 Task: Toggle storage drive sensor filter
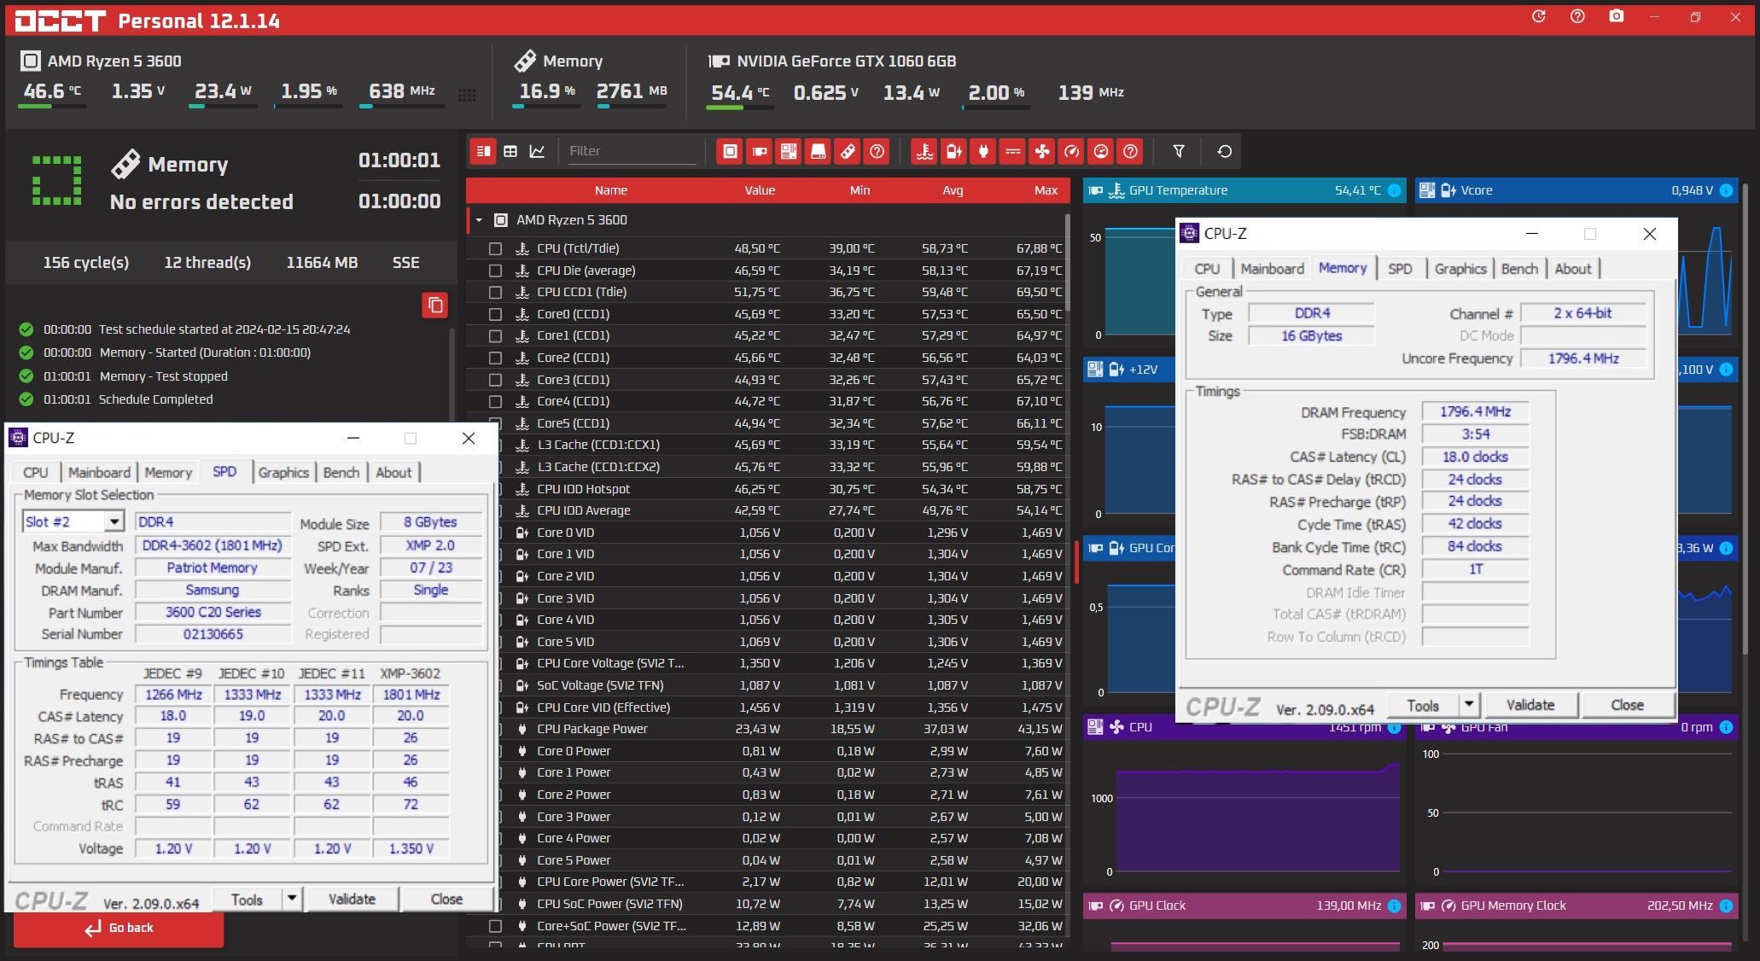click(x=818, y=151)
